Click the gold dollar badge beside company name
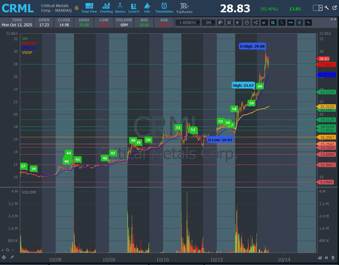 (x=77, y=8)
